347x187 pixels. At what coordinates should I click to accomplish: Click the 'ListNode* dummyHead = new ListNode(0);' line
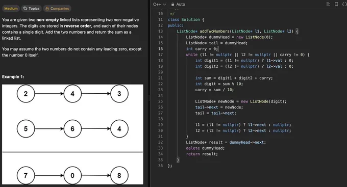coord(229,37)
